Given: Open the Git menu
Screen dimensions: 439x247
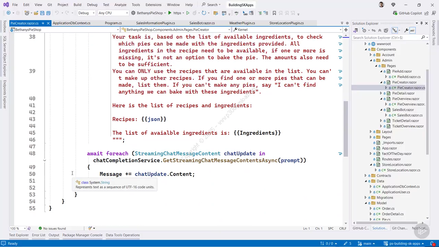Looking at the screenshot, I should coord(50,5).
